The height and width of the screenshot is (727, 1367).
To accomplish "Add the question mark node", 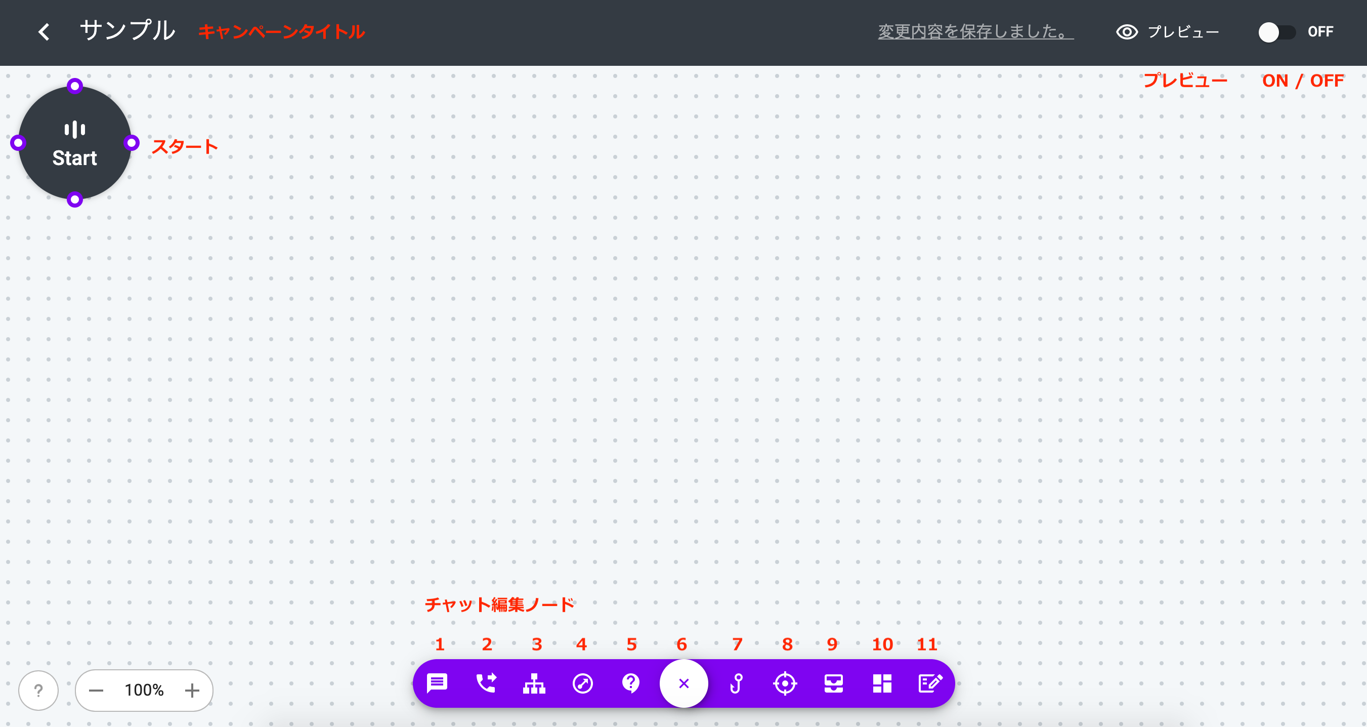I will point(631,683).
